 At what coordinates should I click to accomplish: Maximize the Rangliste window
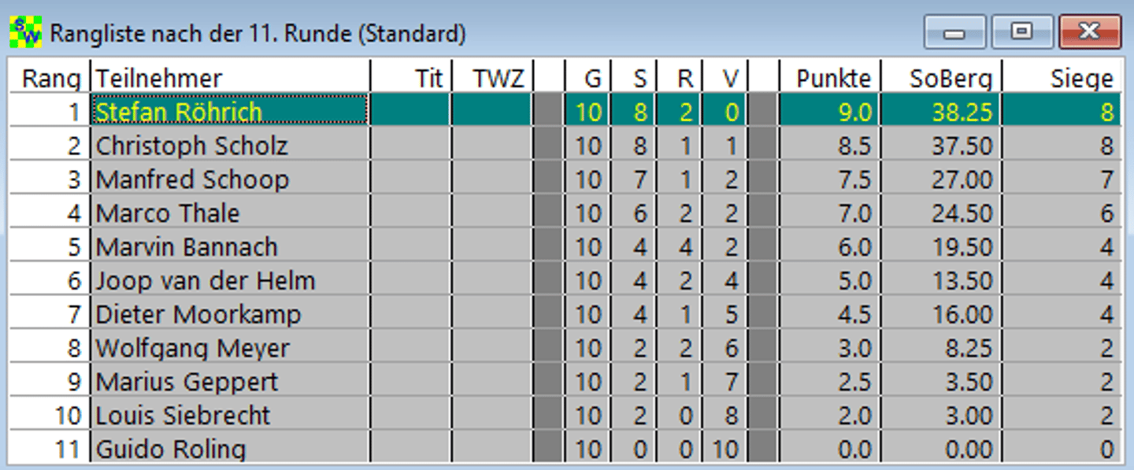1021,32
